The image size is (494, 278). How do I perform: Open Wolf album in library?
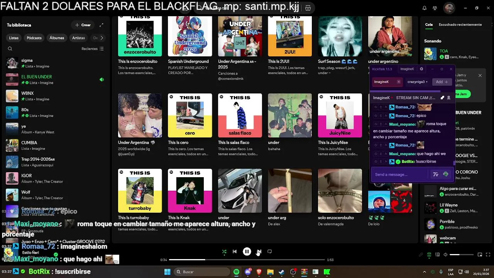(x=55, y=195)
